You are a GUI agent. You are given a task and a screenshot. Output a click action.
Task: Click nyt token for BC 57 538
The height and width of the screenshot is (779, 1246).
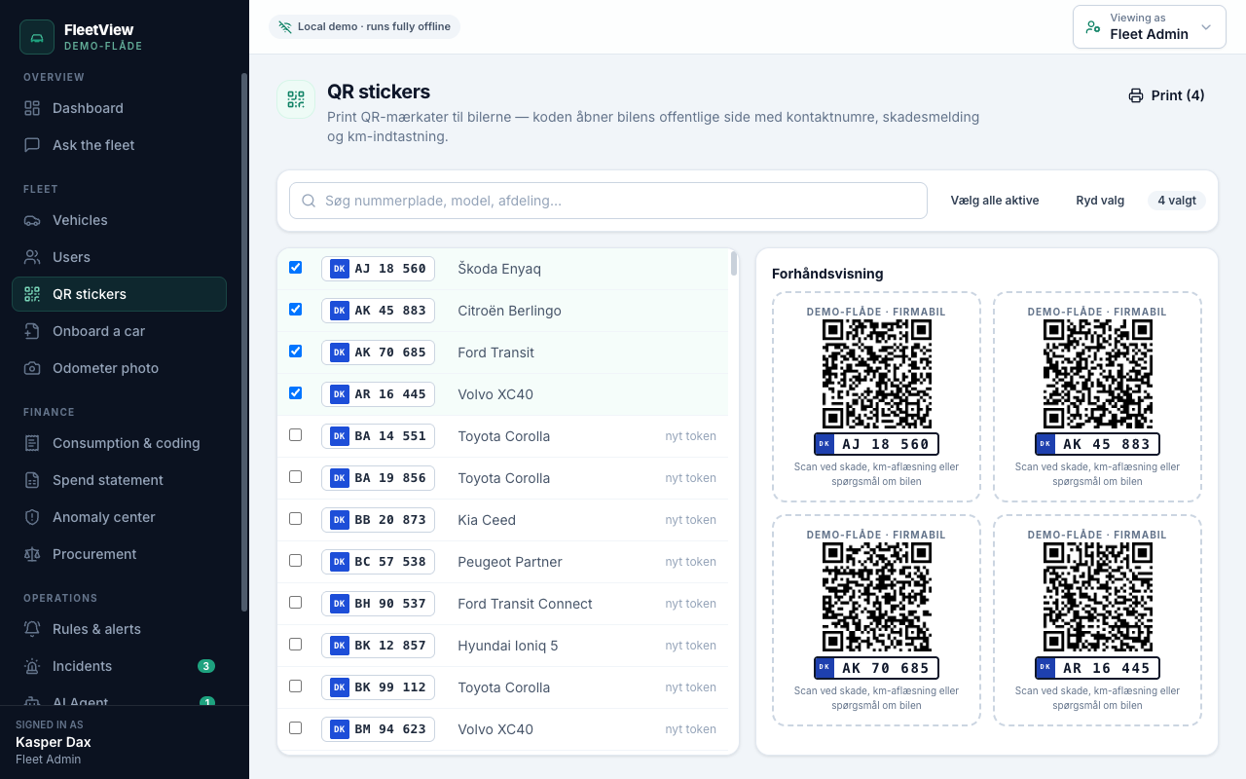point(691,562)
